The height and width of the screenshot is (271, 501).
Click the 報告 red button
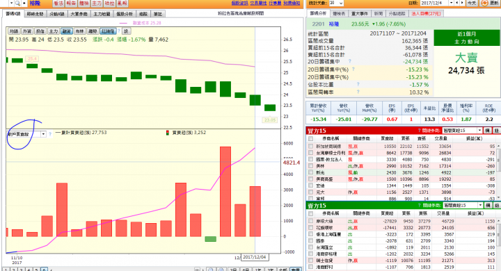(x=71, y=3)
